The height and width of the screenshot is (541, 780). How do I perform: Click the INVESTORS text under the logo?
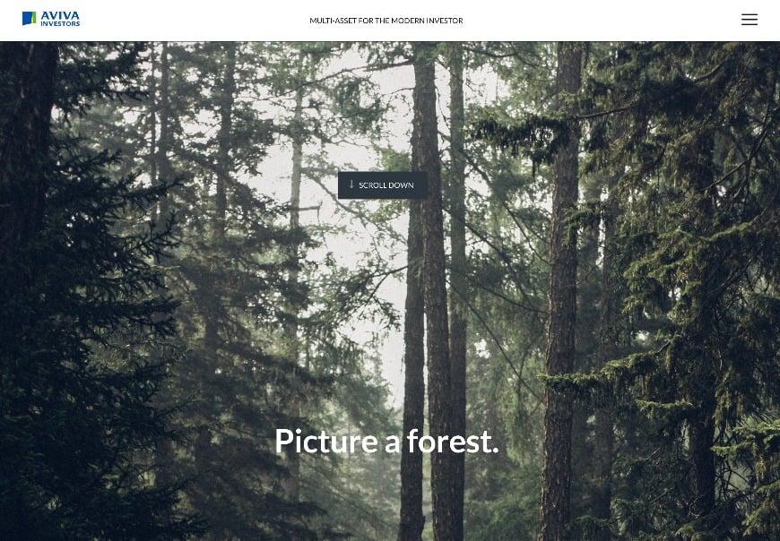(x=60, y=23)
